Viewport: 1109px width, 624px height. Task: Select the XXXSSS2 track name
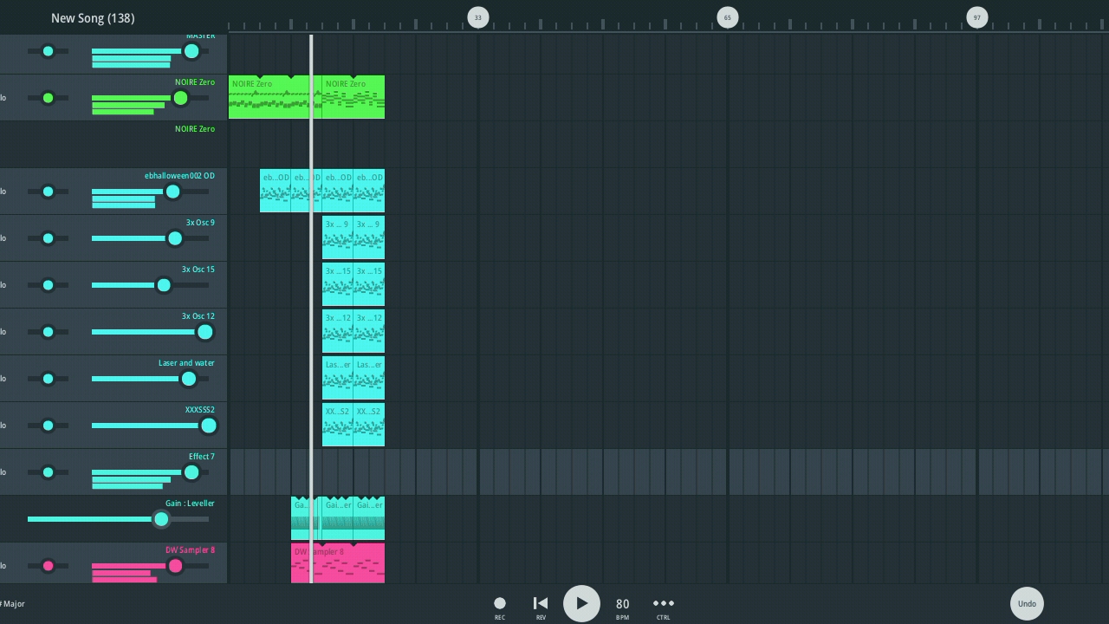click(x=200, y=410)
